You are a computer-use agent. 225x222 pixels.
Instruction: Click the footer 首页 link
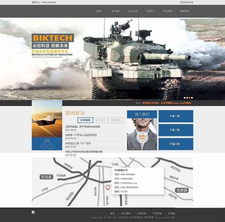tap(112, 213)
